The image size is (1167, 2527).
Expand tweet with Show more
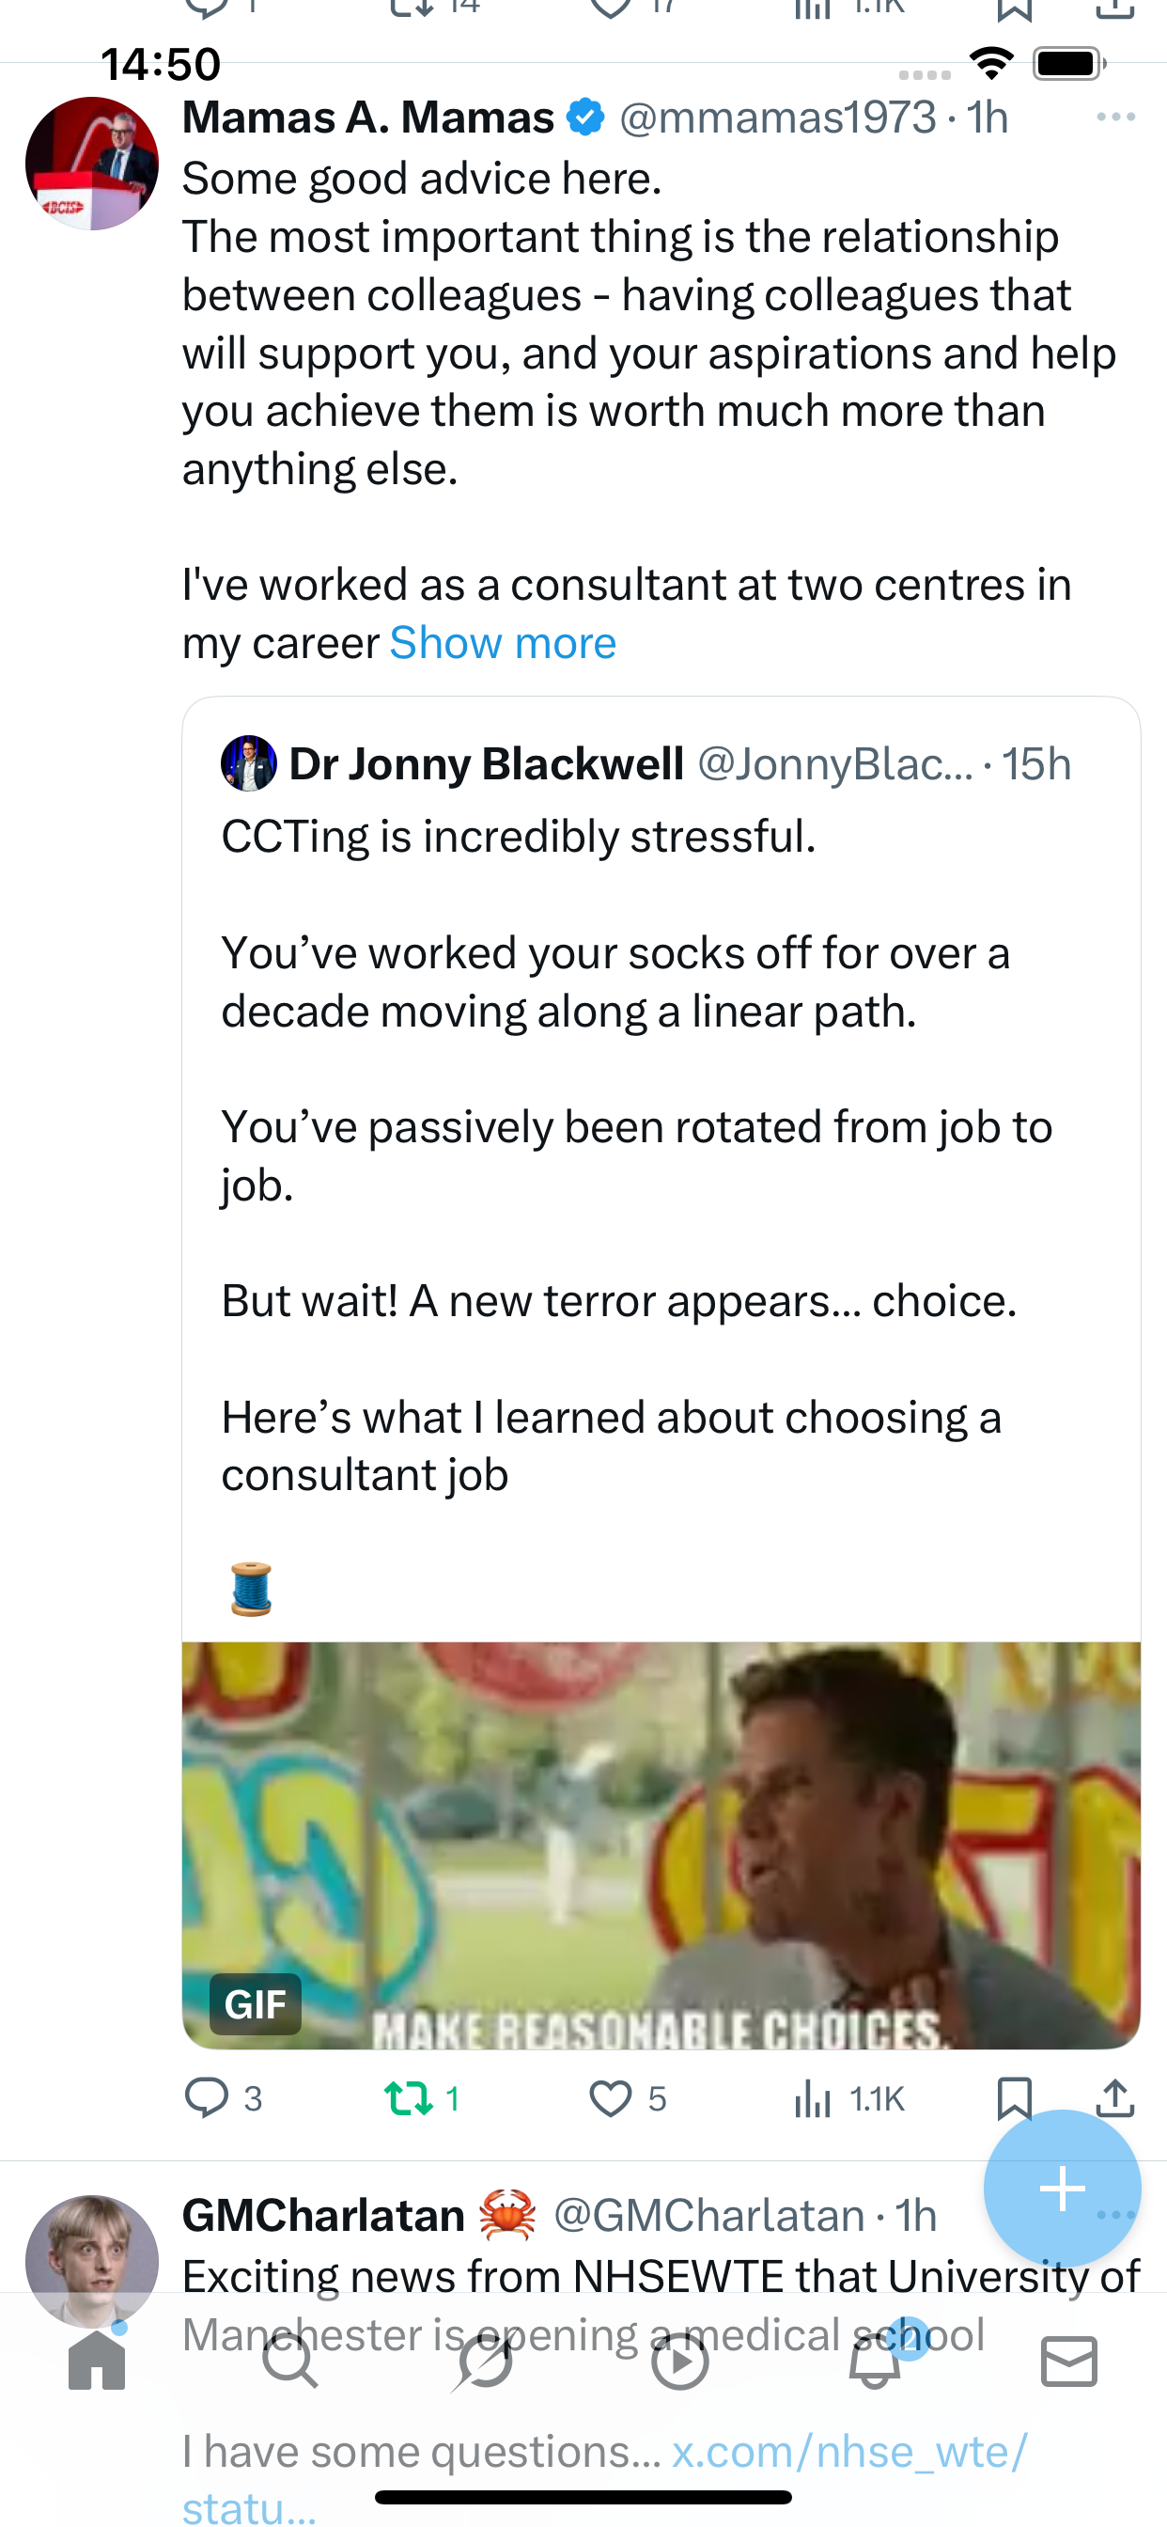[502, 644]
